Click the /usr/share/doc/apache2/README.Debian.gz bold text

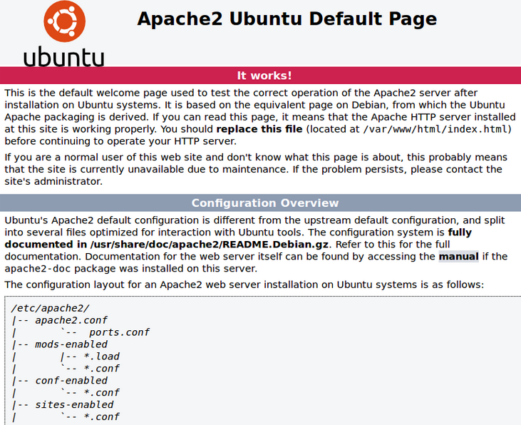(x=210, y=245)
